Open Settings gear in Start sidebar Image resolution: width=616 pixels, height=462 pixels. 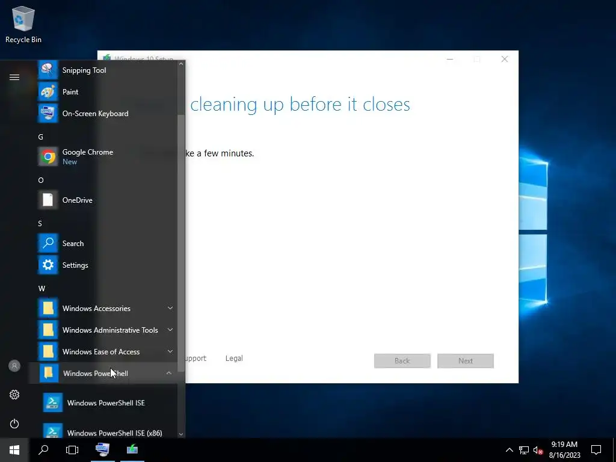pyautogui.click(x=14, y=395)
